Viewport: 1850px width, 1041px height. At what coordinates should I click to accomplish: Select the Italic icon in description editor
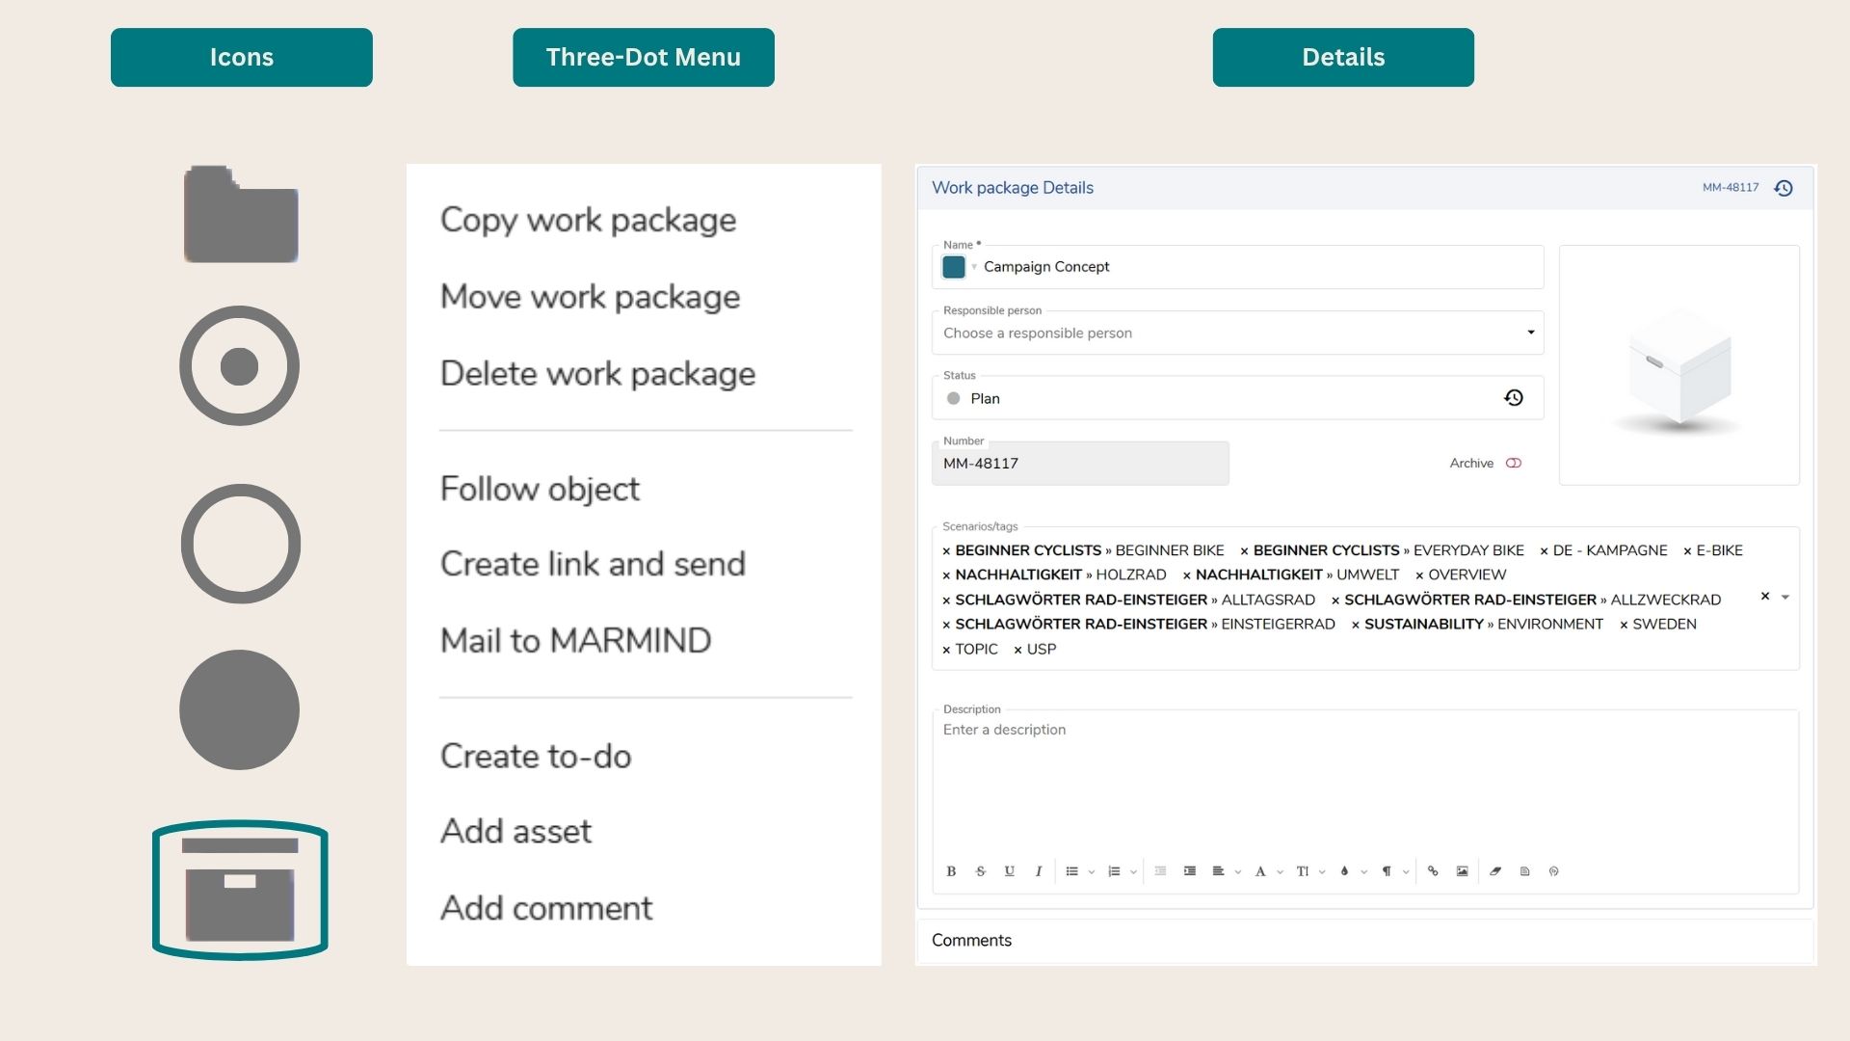click(x=1039, y=871)
